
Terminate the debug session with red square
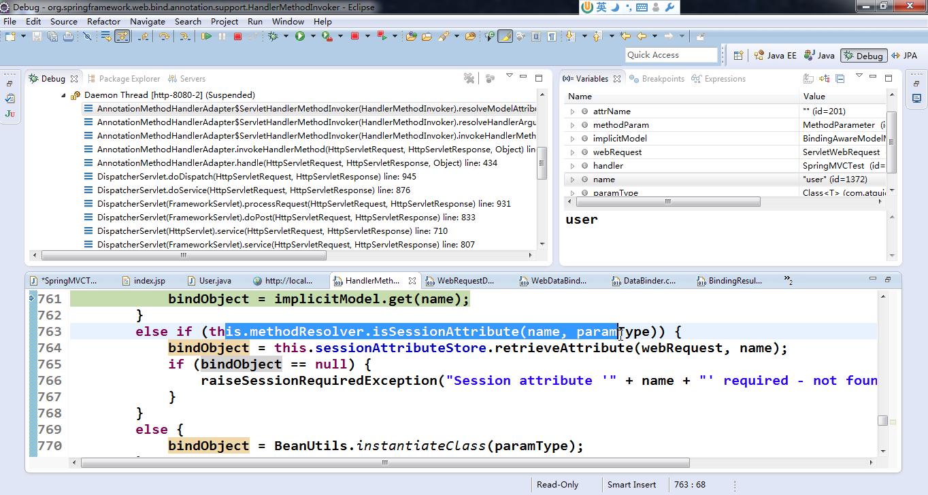(x=237, y=36)
